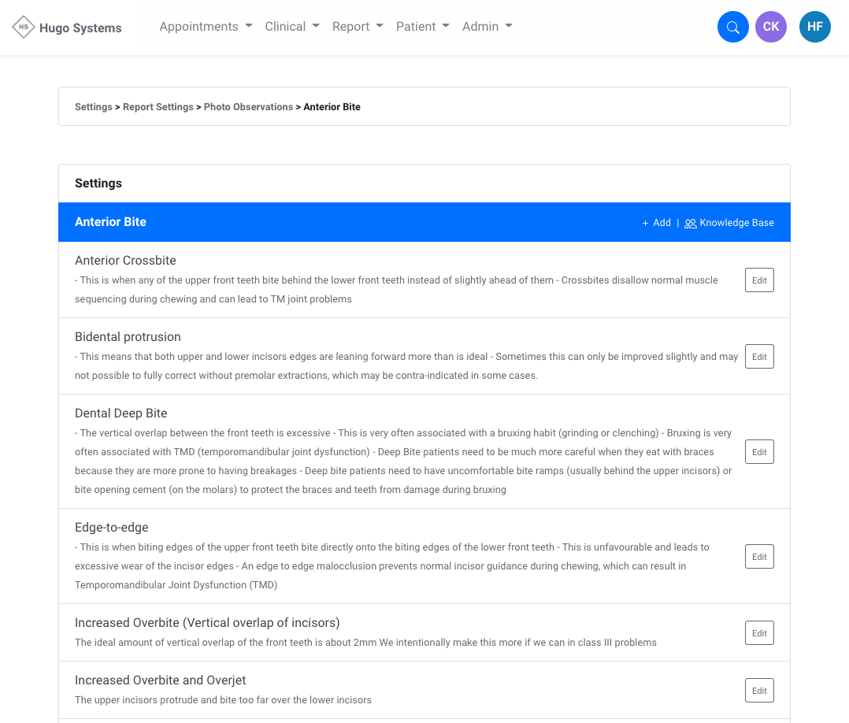Edit the Edge-to-edge entry
The width and height of the screenshot is (849, 723).
point(759,557)
